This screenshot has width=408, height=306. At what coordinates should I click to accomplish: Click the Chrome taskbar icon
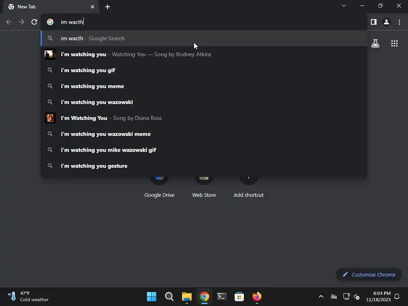(x=204, y=296)
